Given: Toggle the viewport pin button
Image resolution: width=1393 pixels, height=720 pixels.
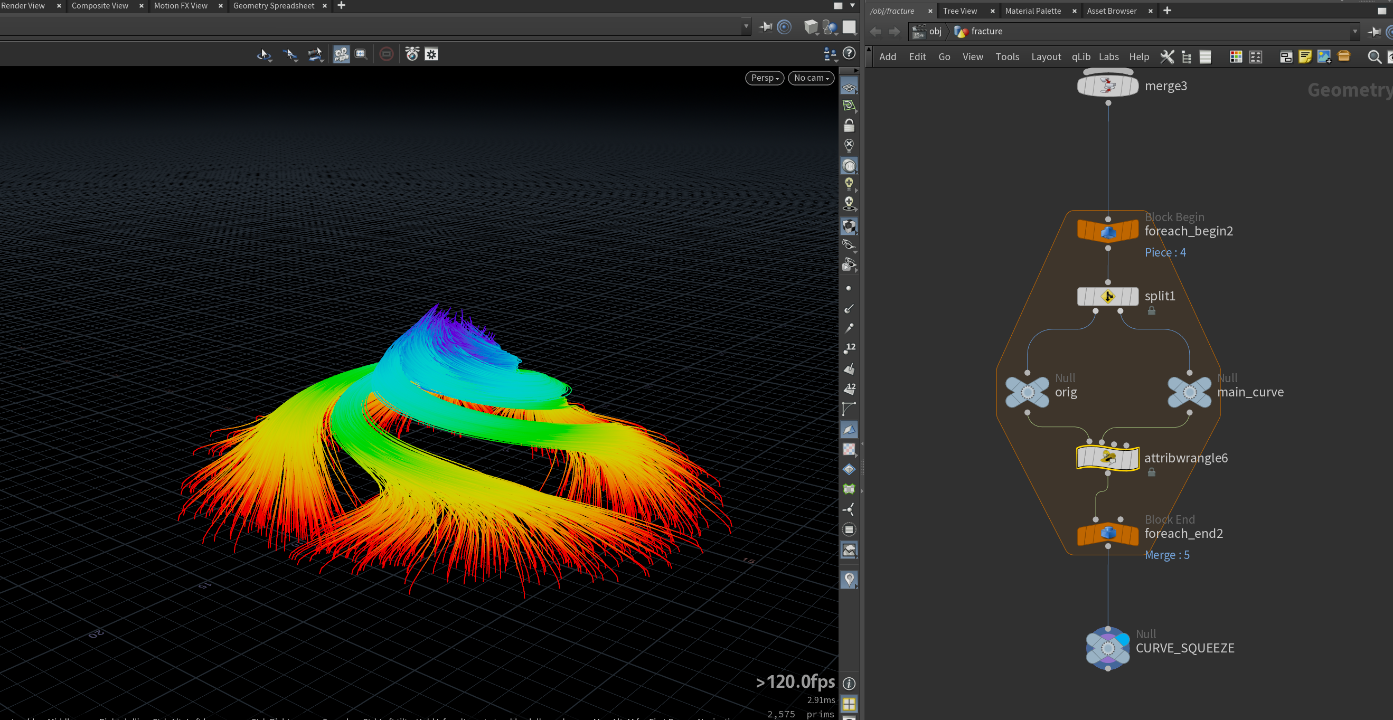Looking at the screenshot, I should [765, 26].
